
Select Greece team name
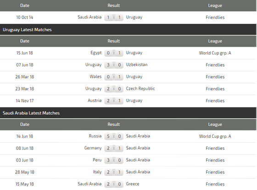point(133,184)
